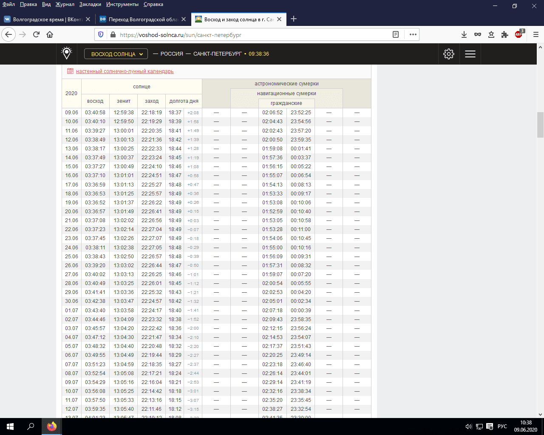
Task: Click the 'восход' column header
Action: (95, 101)
